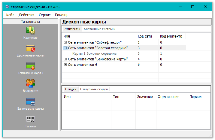Select the Банковские карты icon
Screen dimensions: 215x140
click(30, 101)
